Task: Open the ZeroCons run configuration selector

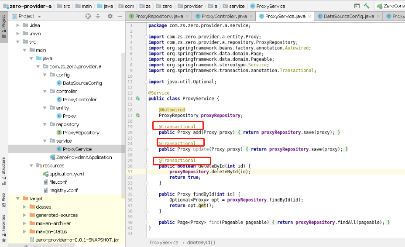Action: click(390, 6)
